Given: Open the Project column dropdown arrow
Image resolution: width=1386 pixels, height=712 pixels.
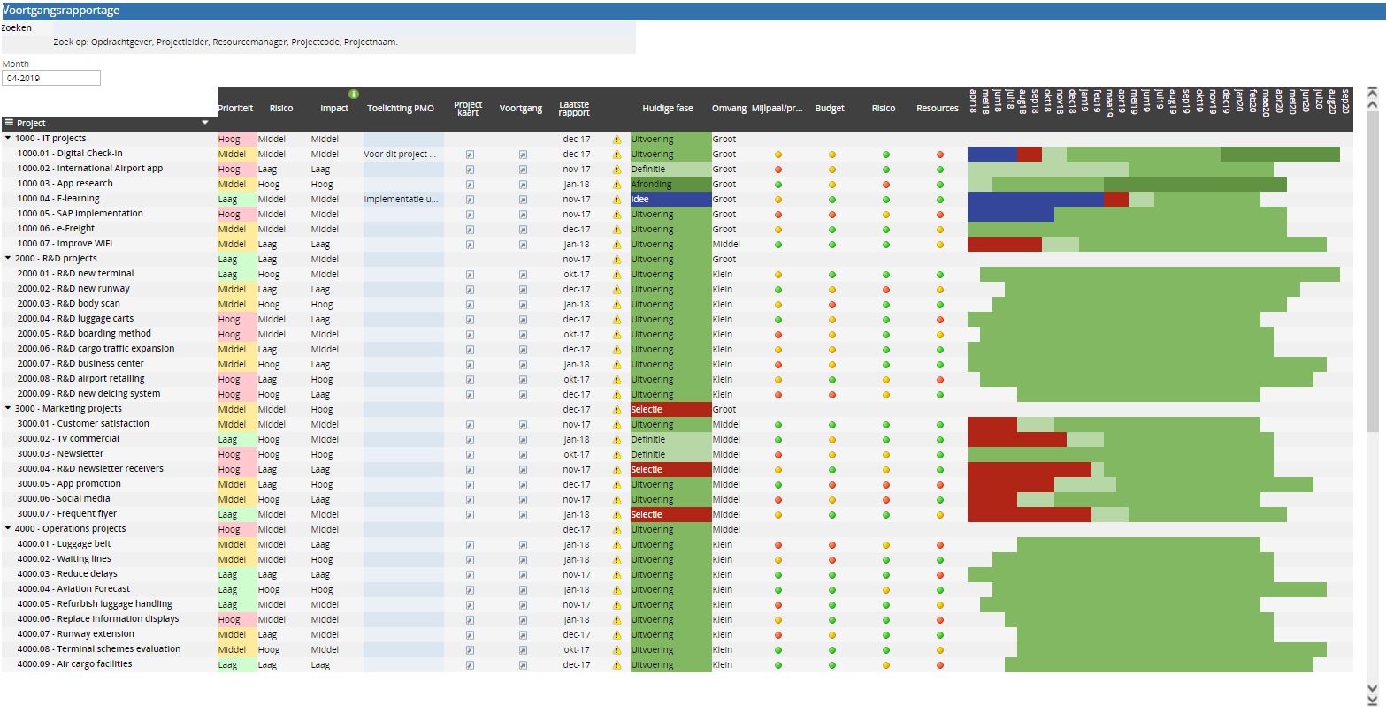Looking at the screenshot, I should [205, 124].
